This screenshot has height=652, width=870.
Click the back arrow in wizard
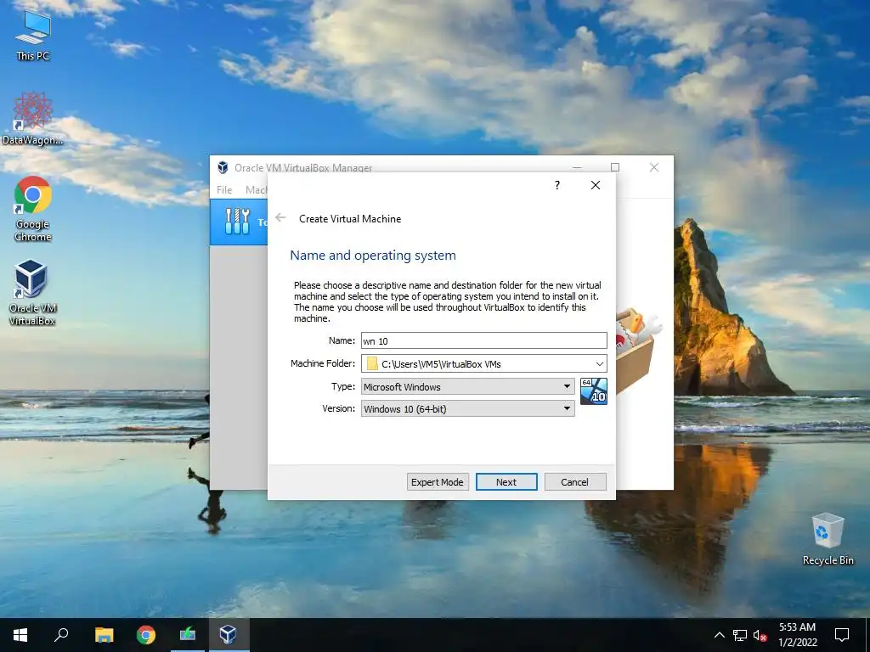[280, 218]
